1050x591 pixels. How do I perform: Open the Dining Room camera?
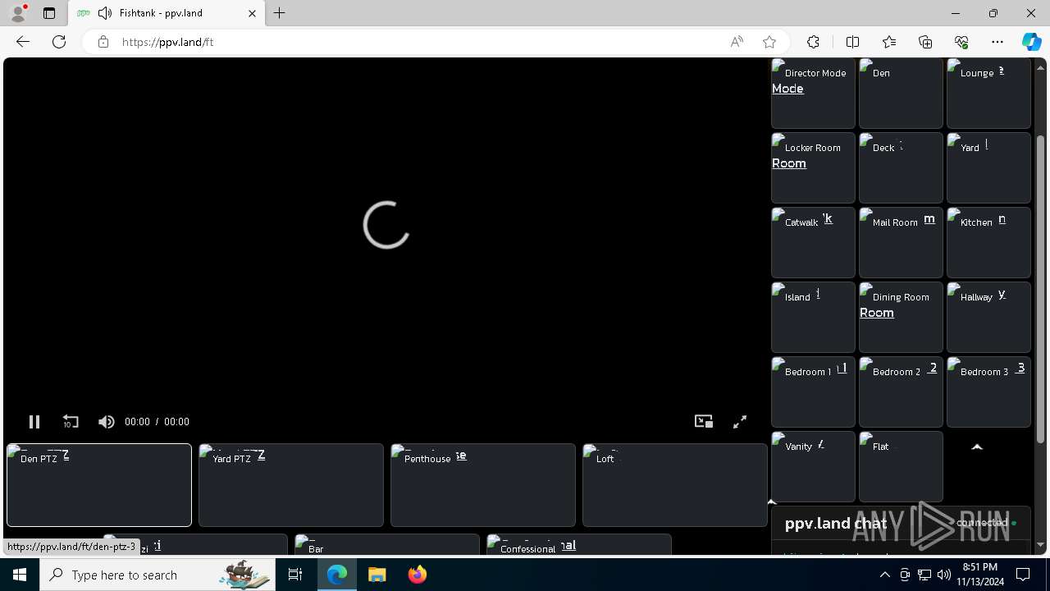point(901,317)
